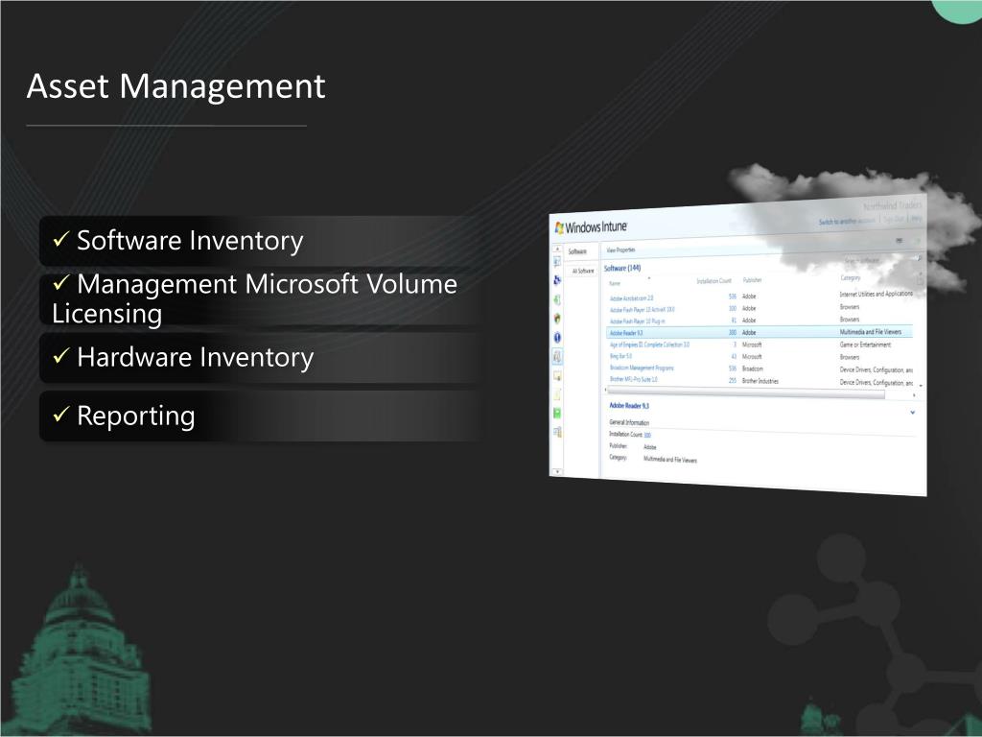Viewport: 982px width, 737px height.
Task: Click Game or Entertainment category cell
Action: point(865,345)
